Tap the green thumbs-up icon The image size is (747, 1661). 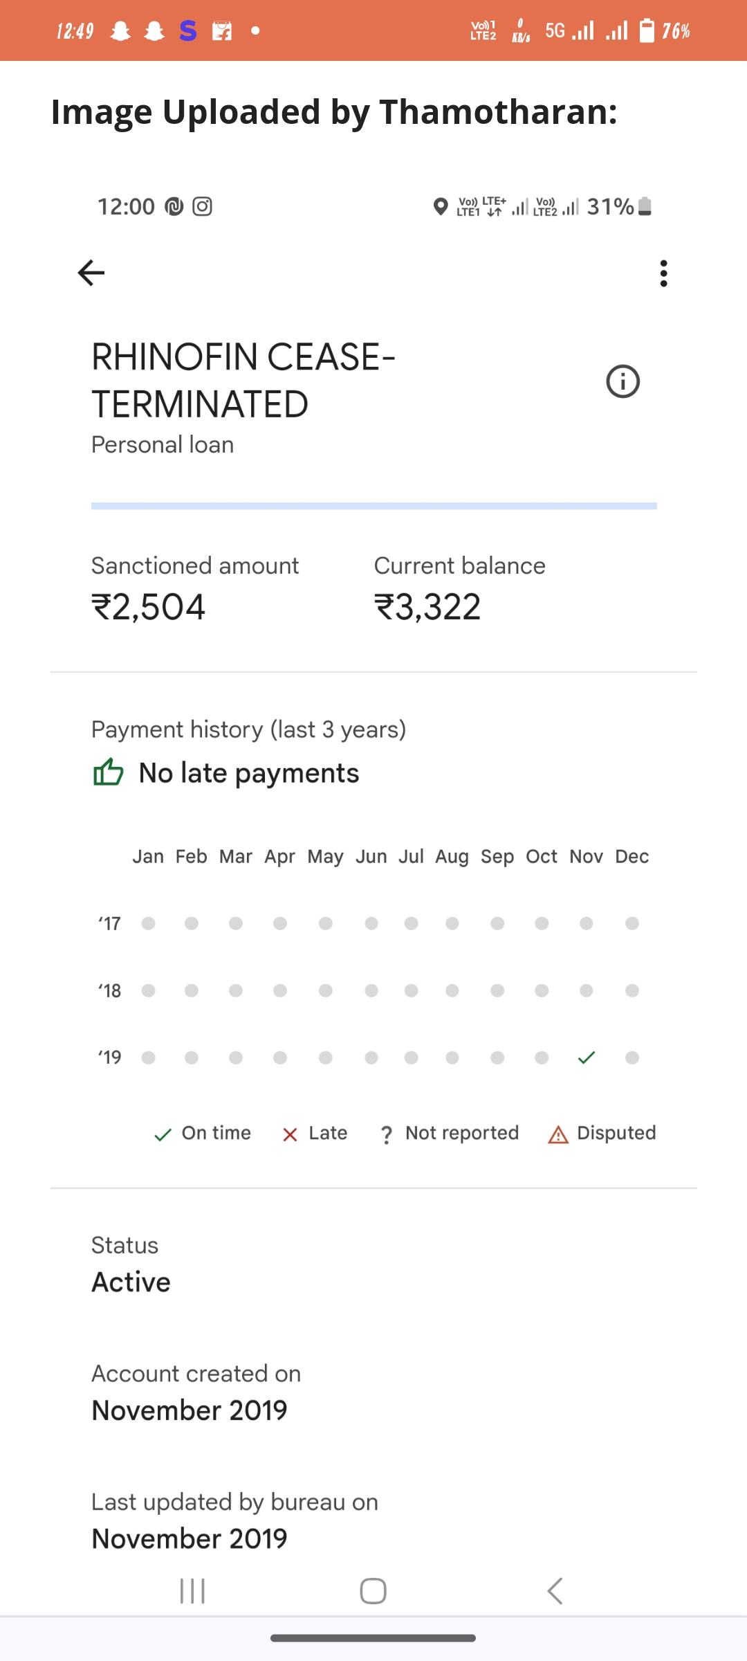pyautogui.click(x=108, y=772)
